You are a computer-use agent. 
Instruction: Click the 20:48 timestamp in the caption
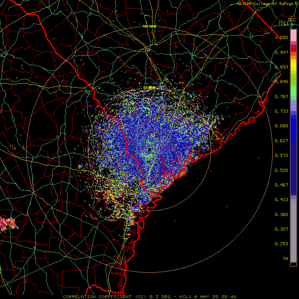click(x=229, y=297)
